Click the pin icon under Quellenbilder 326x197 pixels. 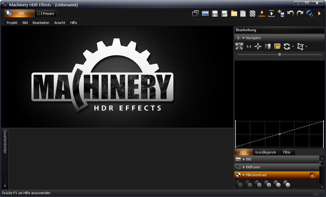[5, 186]
